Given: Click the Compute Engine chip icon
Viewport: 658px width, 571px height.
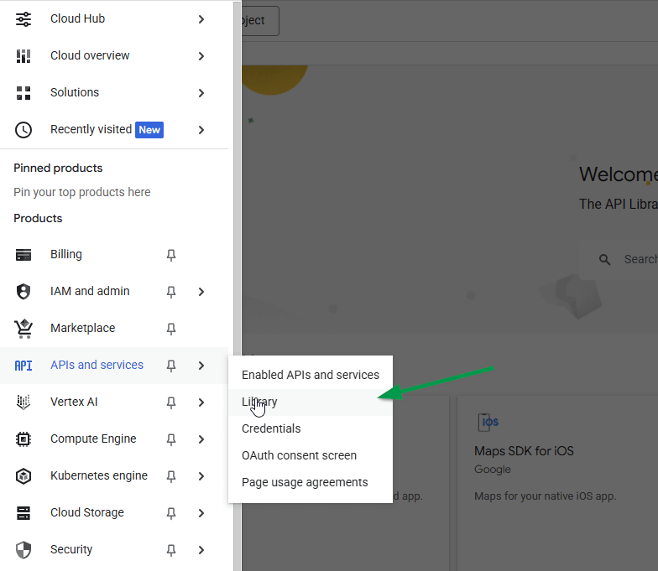Looking at the screenshot, I should 23,439.
